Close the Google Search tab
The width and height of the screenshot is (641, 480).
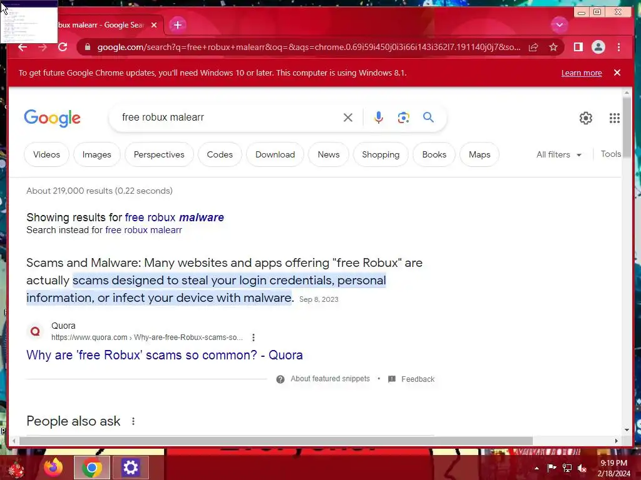pyautogui.click(x=154, y=25)
